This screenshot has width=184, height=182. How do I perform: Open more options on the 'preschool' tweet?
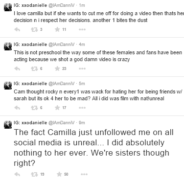(x=82, y=68)
